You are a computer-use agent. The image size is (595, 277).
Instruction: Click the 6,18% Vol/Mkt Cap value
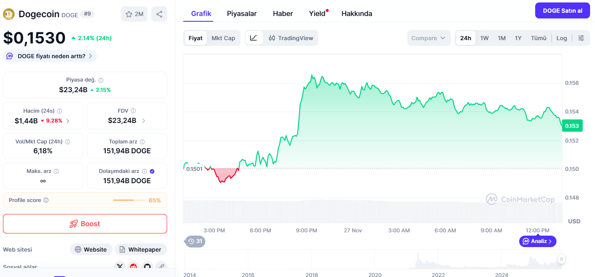coord(43,151)
